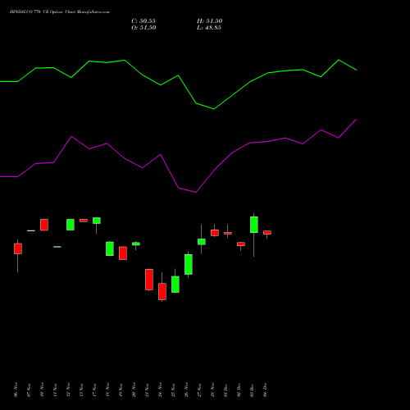This screenshot has height=410, width=410.
Task: Click the 26 Nov date label
Action: click(186, 389)
